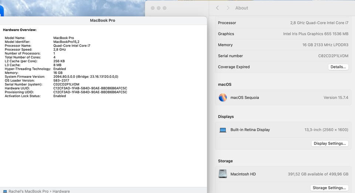Zoom the About settings window
The image size is (355, 193).
(165, 8)
